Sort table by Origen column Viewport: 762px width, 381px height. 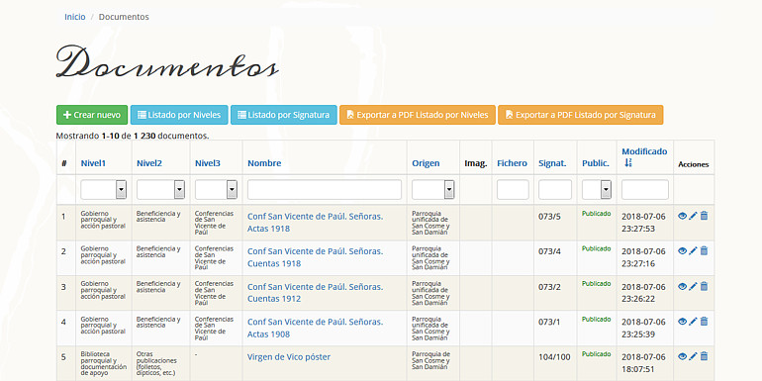[426, 163]
